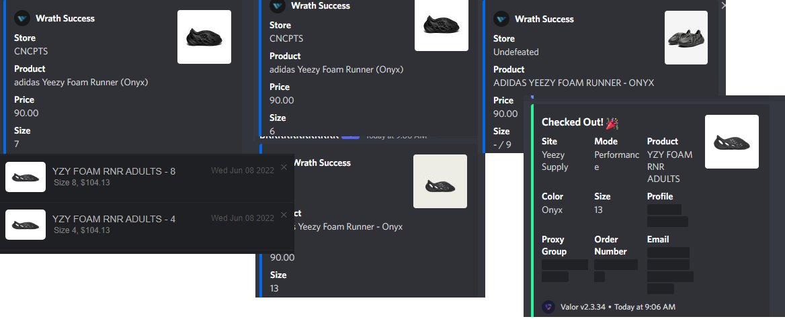
Task: Click the Wrath Success title in the Undefeated card
Action: [x=544, y=19]
